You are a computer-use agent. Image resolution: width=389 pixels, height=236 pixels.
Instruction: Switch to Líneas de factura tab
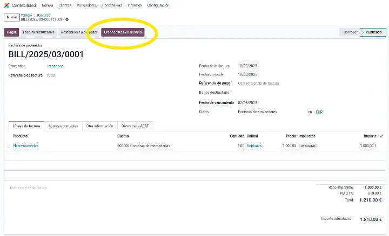[x=26, y=126]
